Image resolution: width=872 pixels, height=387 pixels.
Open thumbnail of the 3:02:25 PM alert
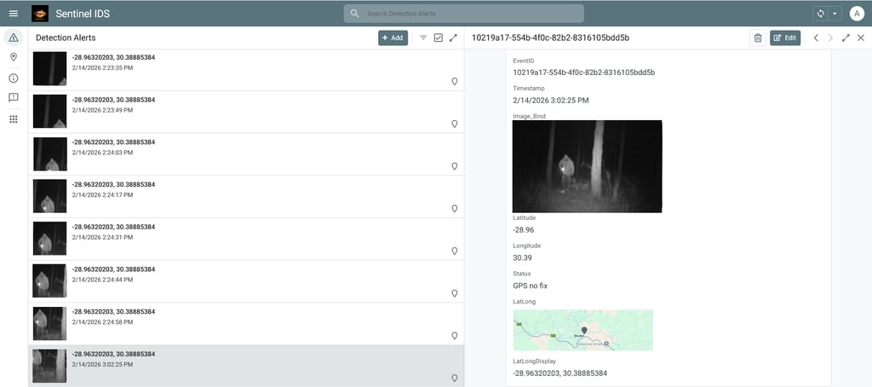[x=49, y=366]
